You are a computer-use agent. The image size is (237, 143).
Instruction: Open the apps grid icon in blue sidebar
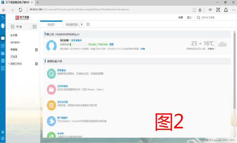(3, 68)
